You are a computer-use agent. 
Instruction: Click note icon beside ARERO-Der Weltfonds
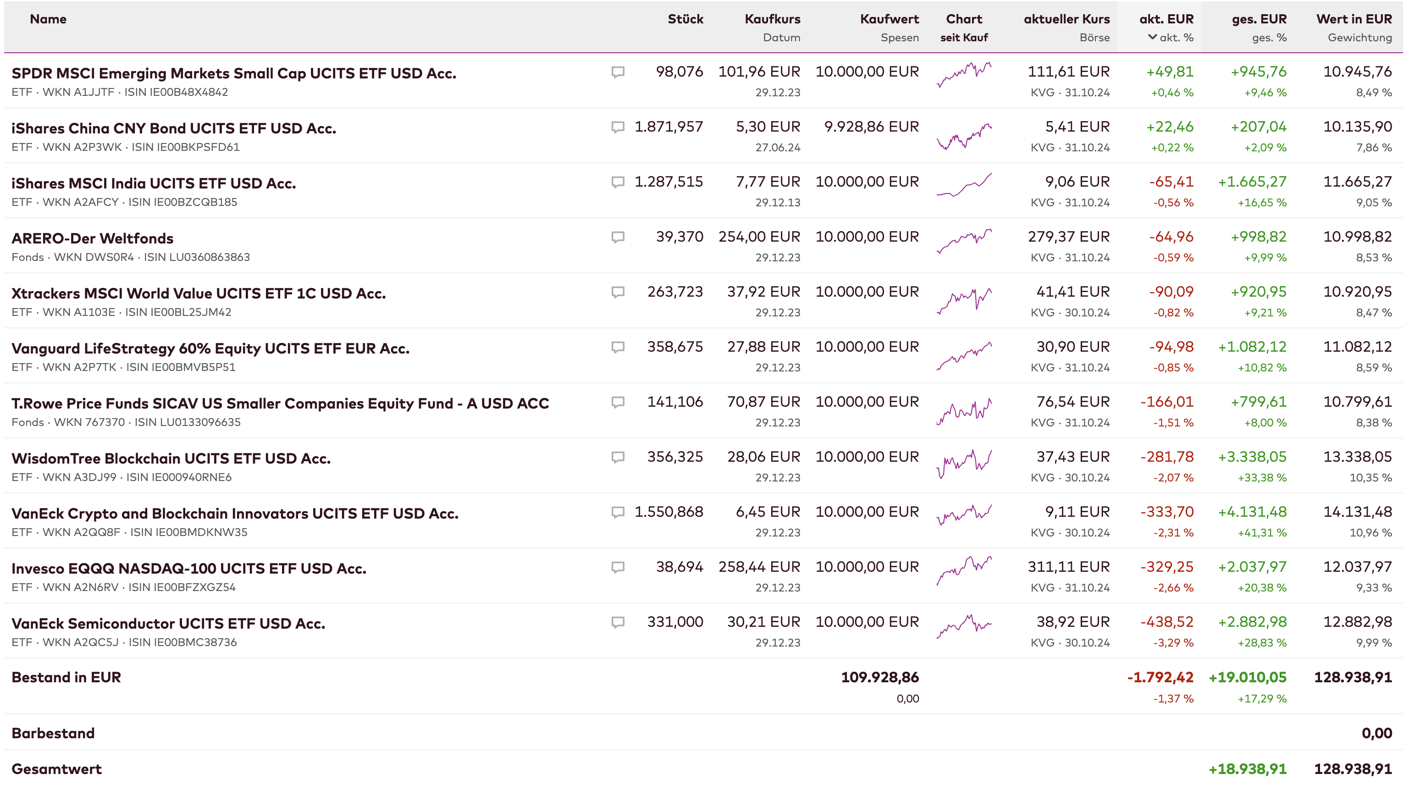pos(618,237)
